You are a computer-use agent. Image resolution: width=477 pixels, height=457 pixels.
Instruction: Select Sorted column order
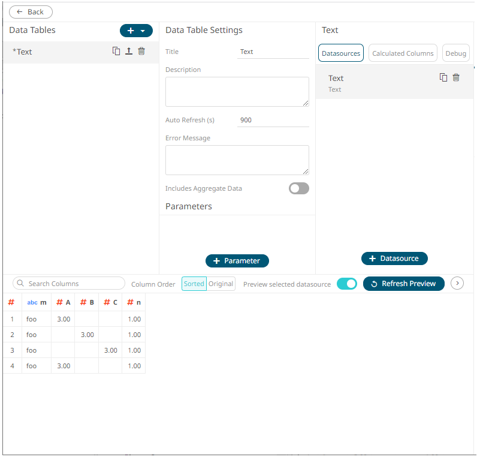click(194, 284)
